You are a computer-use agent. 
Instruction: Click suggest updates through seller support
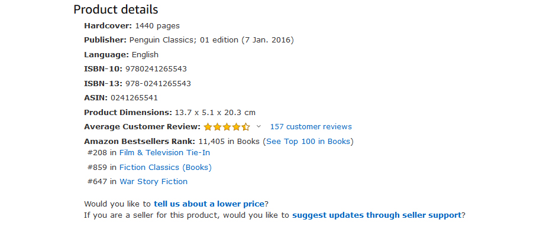377,215
